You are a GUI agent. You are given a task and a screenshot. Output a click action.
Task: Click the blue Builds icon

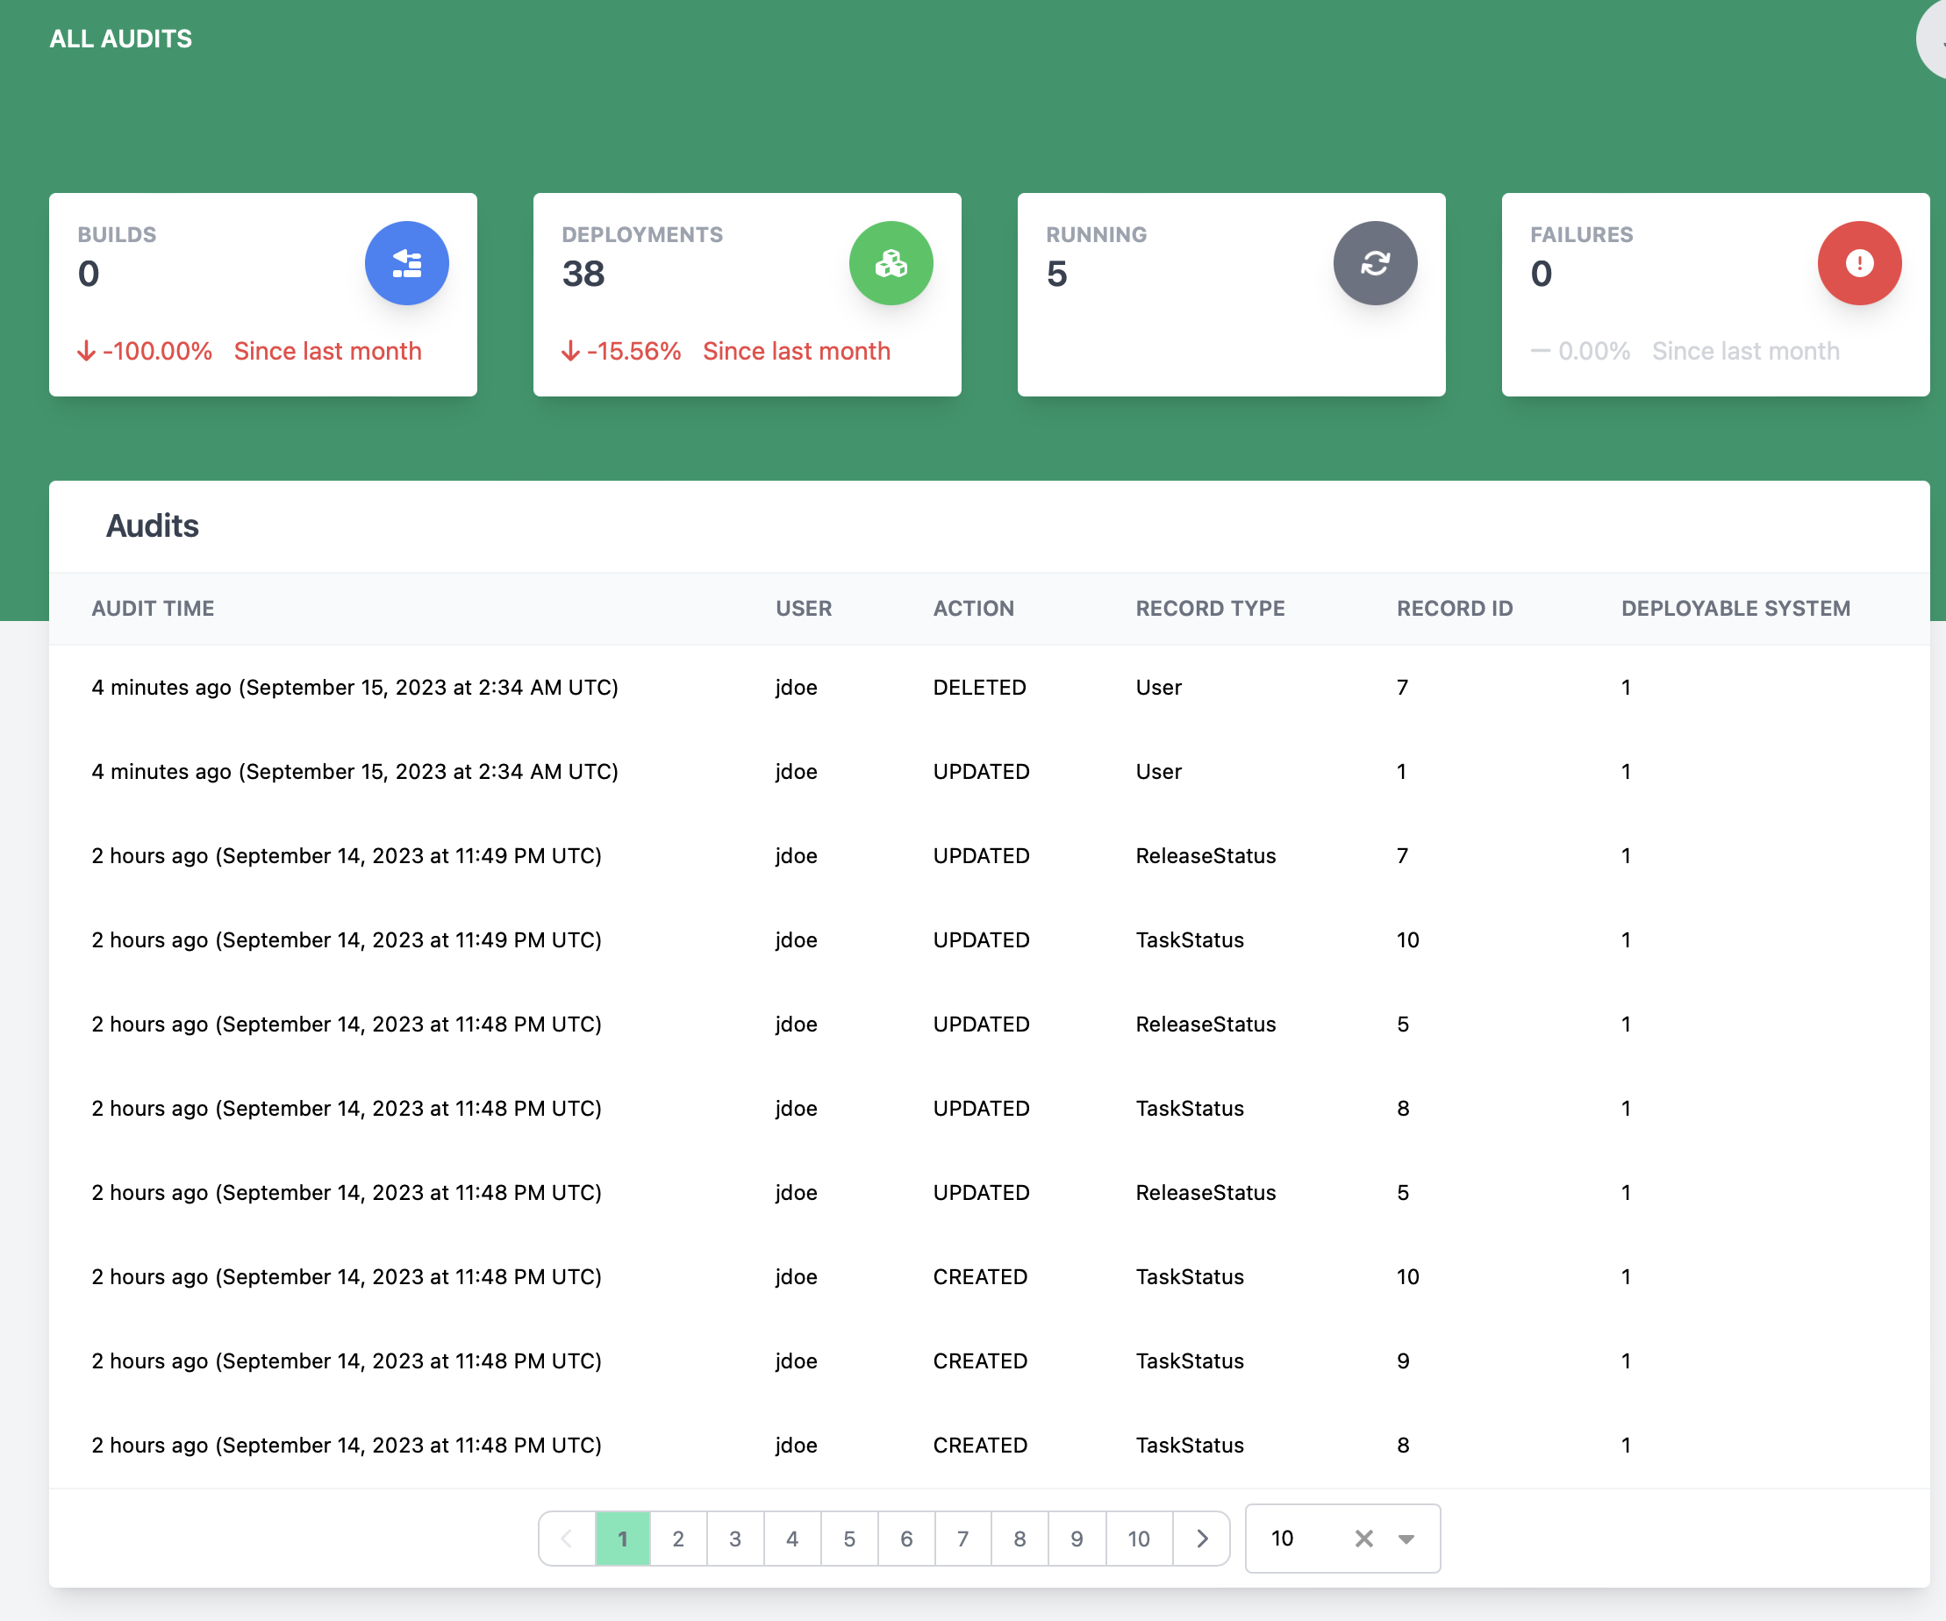(407, 263)
